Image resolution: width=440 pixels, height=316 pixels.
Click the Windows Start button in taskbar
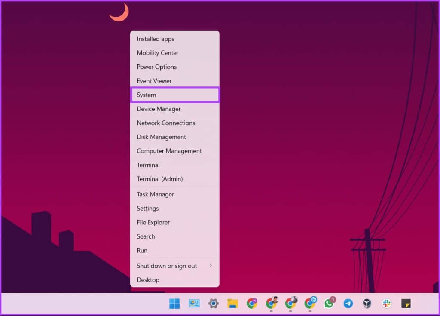(174, 304)
